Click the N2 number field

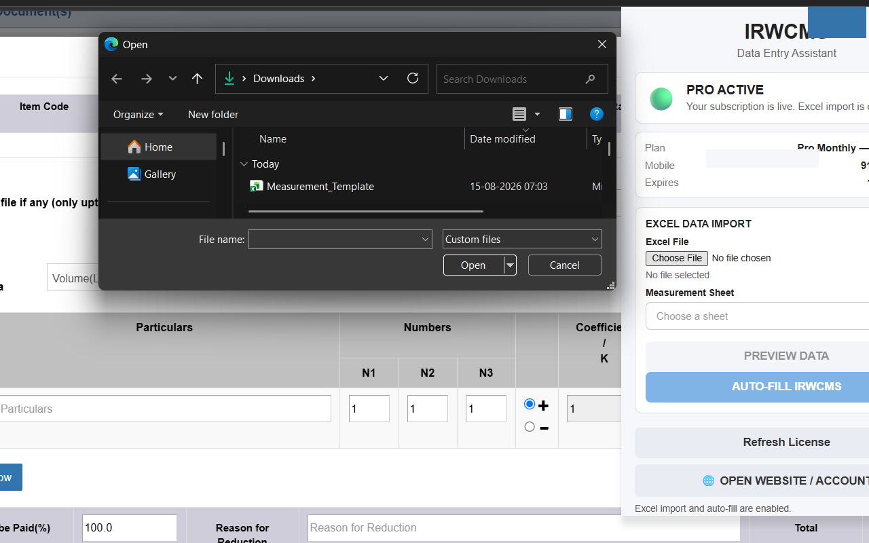(x=428, y=409)
